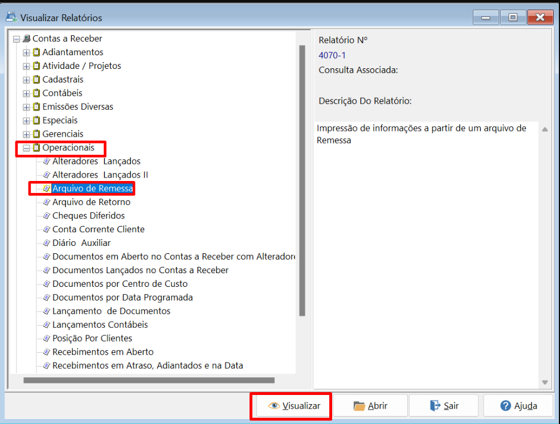This screenshot has width=560, height=424.
Task: Click the report icon beside Lançamento de Documentos
Action: point(46,311)
